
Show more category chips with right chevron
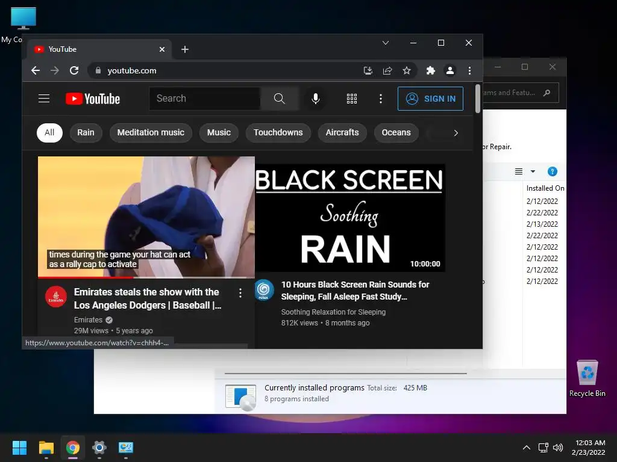(x=456, y=133)
